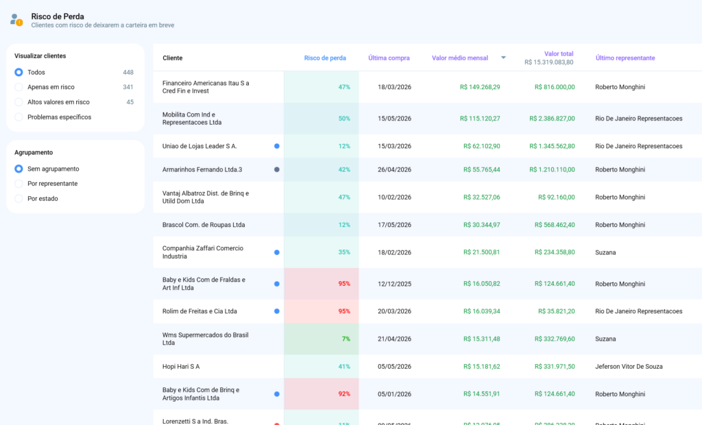Click blue dot beside Baby e Kids Fraldas
702x425 pixels.
(277, 284)
